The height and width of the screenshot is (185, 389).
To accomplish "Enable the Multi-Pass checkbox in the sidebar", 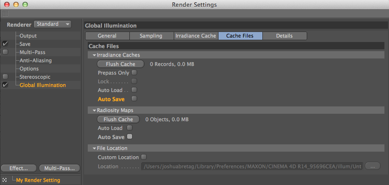I will 5,52.
